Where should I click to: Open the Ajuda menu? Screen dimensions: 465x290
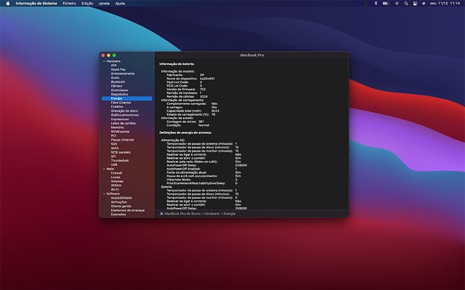(120, 3)
